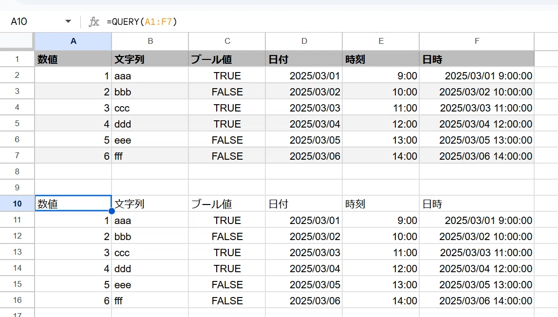Click FALSE cell in row 12
The height and width of the screenshot is (317, 558).
(x=227, y=236)
